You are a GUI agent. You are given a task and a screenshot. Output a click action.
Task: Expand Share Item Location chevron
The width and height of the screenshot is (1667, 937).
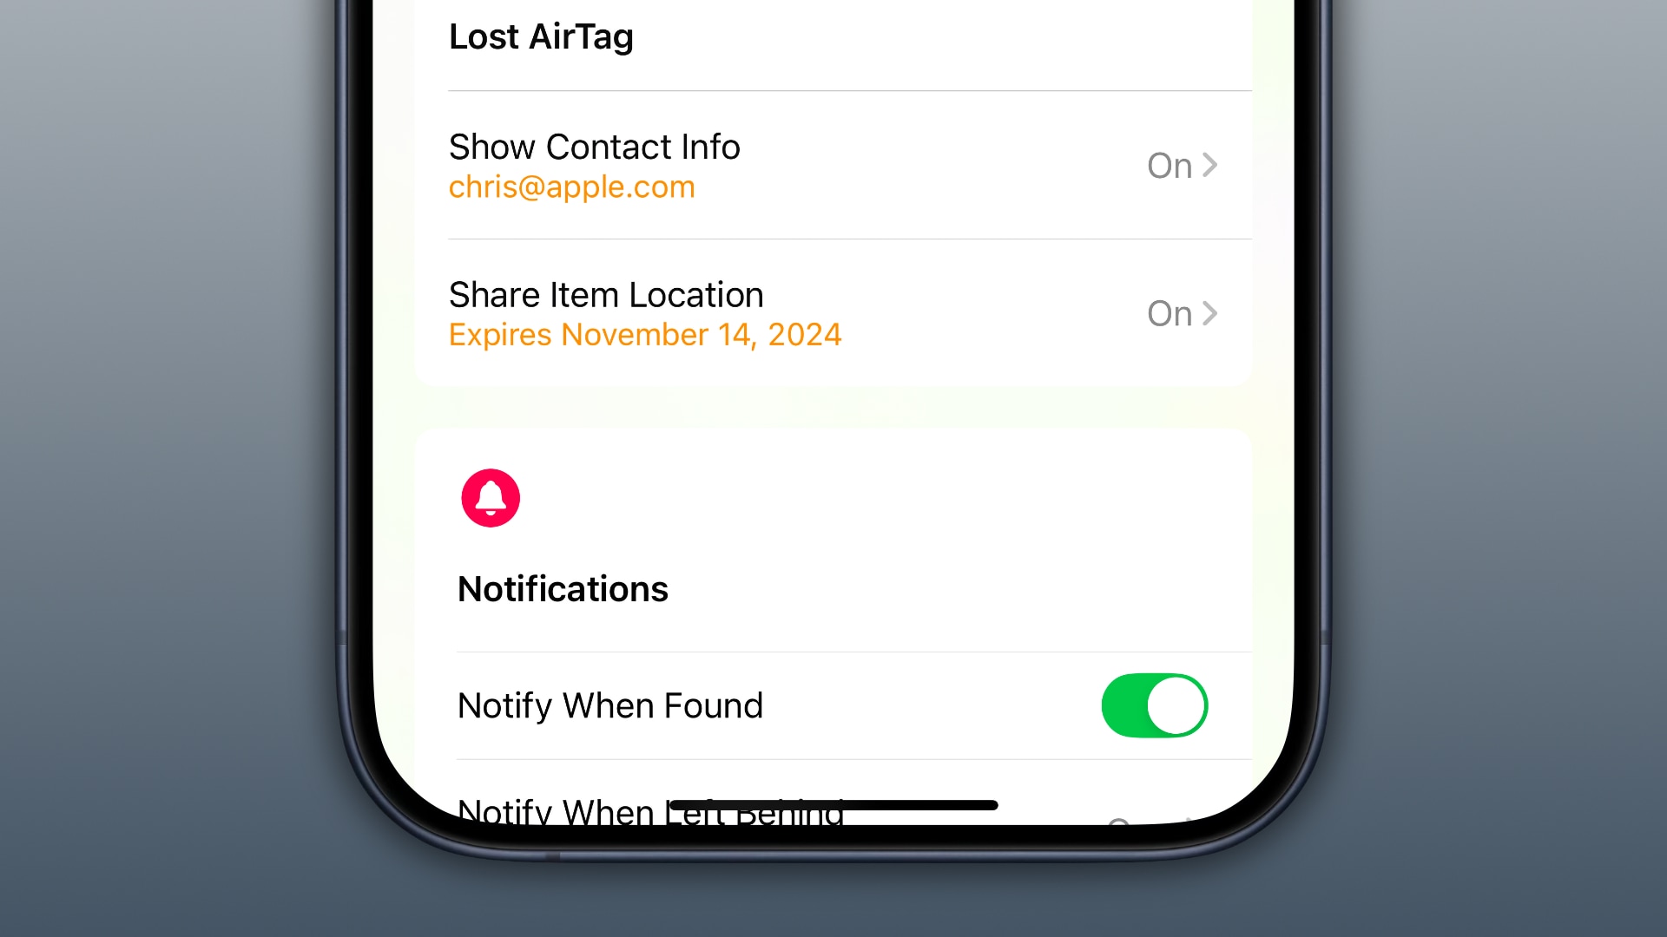click(1210, 312)
